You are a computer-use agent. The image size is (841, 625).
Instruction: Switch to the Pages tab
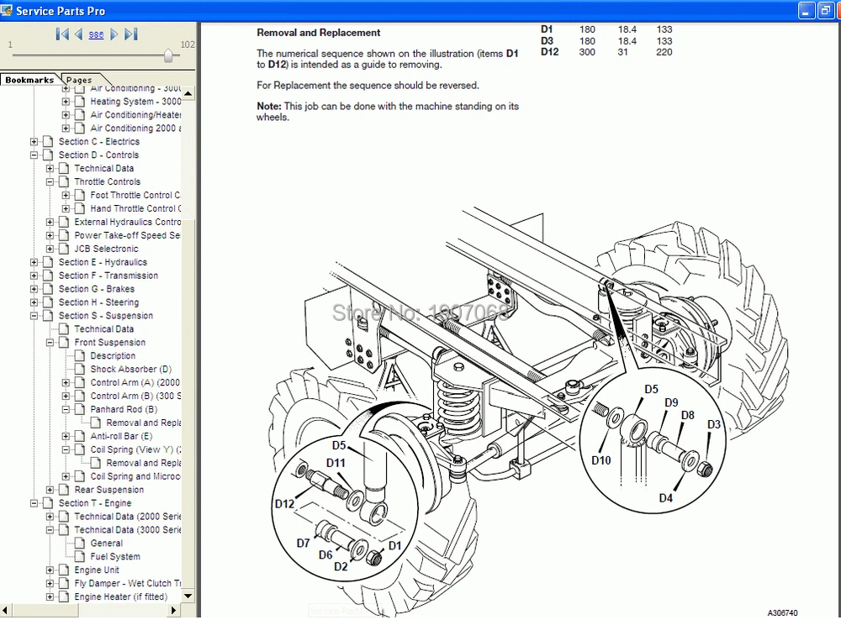click(x=79, y=81)
